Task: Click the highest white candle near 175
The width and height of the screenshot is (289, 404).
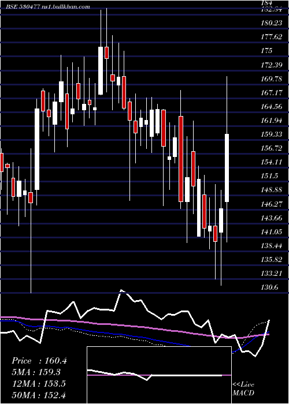Action: click(101, 71)
